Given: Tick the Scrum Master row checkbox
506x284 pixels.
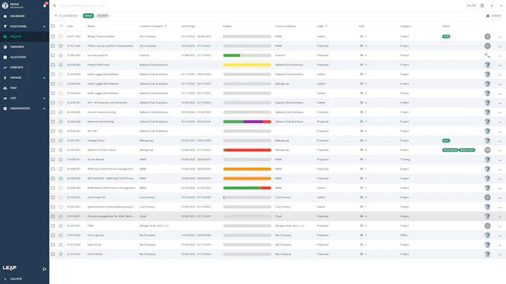Looking at the screenshot, I should [x=53, y=160].
